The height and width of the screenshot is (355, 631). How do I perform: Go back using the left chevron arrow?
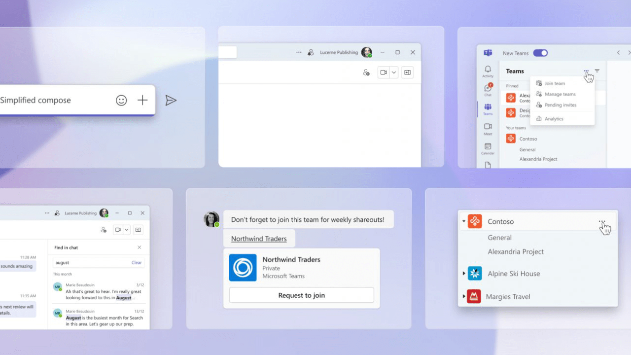point(619,53)
